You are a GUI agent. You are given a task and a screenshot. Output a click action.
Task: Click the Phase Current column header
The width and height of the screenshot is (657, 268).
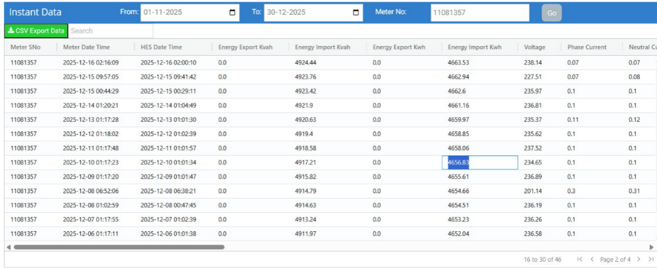(x=587, y=47)
